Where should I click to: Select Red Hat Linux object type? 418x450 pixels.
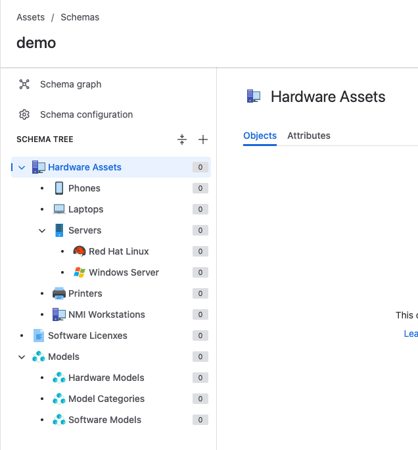[119, 251]
